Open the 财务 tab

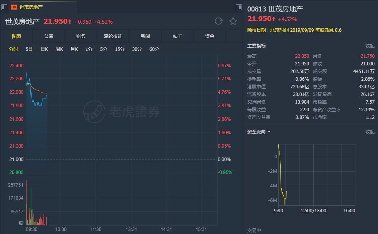(81, 36)
